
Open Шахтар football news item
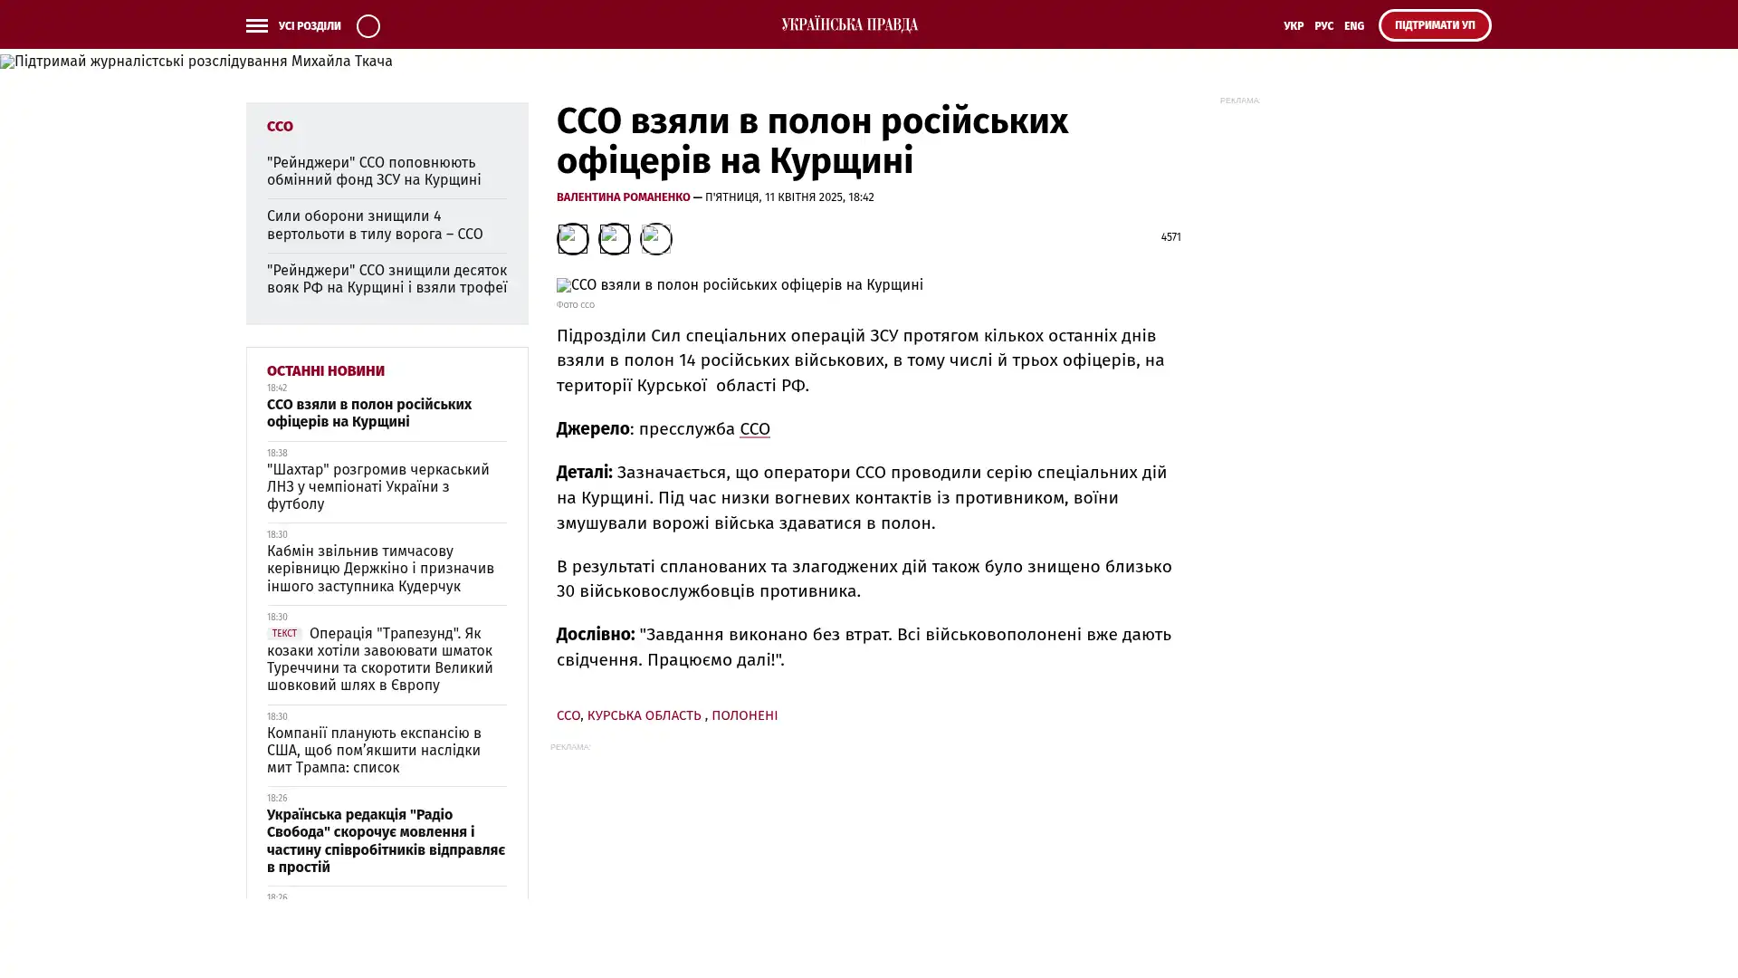377,486
